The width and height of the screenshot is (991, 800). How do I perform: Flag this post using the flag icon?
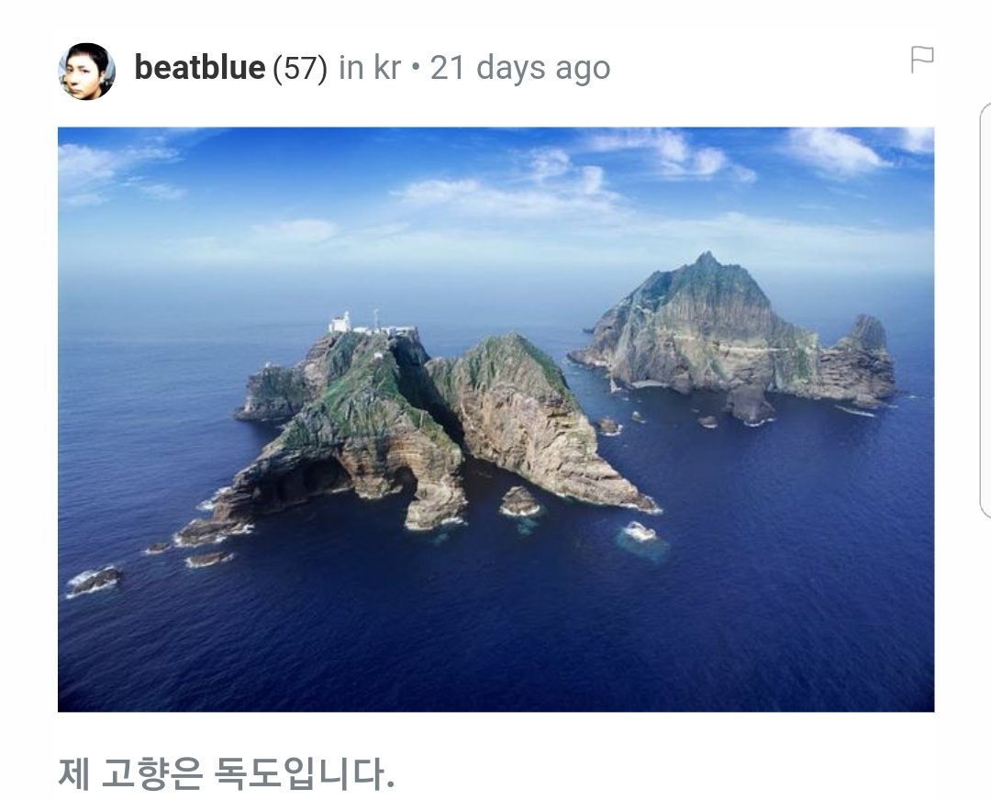[921, 60]
